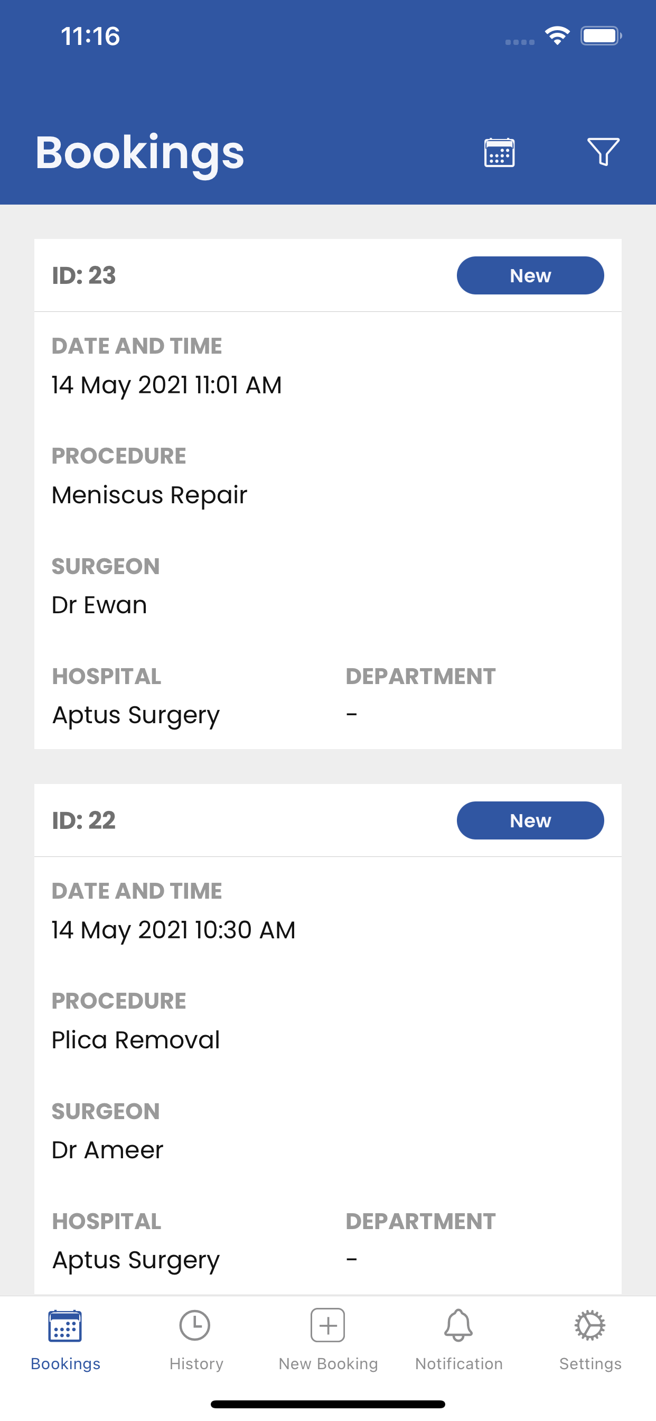Tap surgeon Dr Ameer
Viewport: 656px width, 1421px height.
[108, 1150]
